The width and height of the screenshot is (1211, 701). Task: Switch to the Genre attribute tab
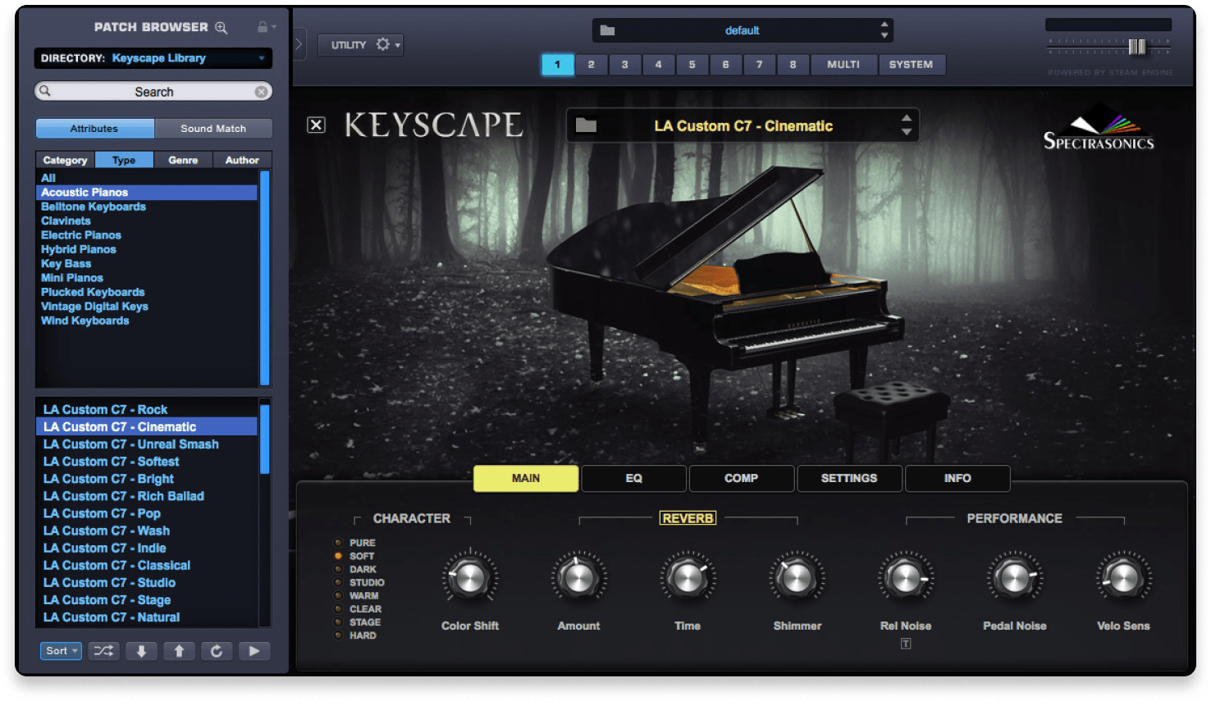pyautogui.click(x=183, y=159)
